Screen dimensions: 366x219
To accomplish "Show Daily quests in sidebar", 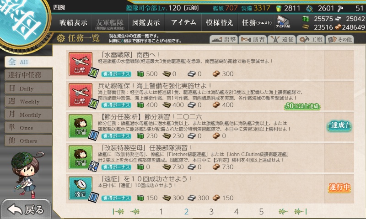I will click(x=28, y=88).
